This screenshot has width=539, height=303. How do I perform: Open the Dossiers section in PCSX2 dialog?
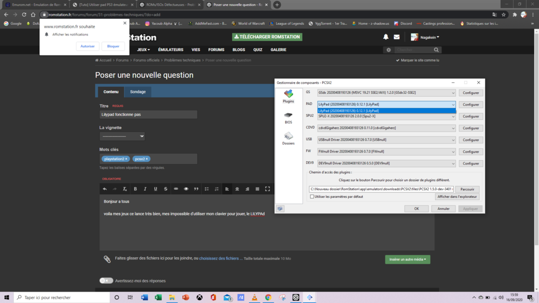click(x=288, y=139)
